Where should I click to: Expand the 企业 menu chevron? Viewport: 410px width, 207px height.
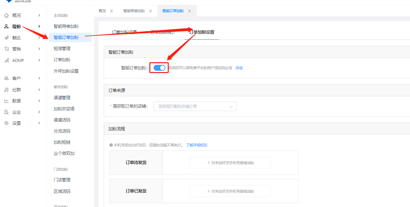[x=39, y=112]
